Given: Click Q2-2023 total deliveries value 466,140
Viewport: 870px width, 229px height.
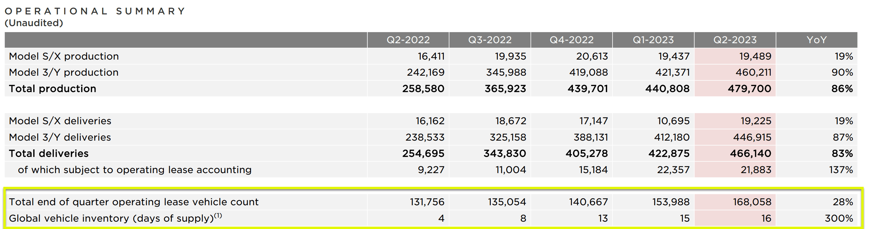Looking at the screenshot, I should pyautogui.click(x=750, y=153).
